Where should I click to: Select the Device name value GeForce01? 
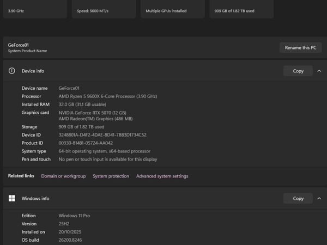[x=69, y=88]
